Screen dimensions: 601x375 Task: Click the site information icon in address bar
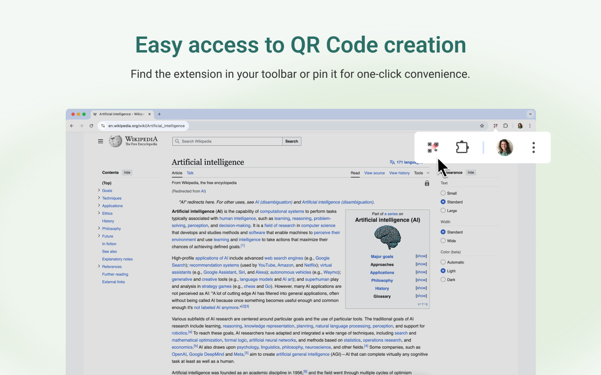[102, 126]
